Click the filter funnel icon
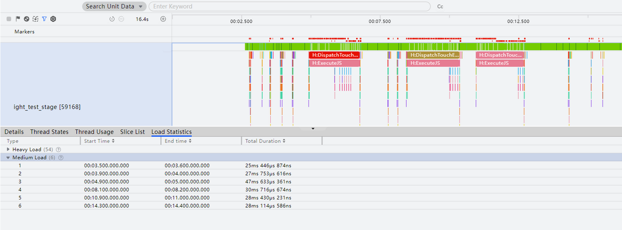Viewport: 622px width, 230px height. click(44, 19)
